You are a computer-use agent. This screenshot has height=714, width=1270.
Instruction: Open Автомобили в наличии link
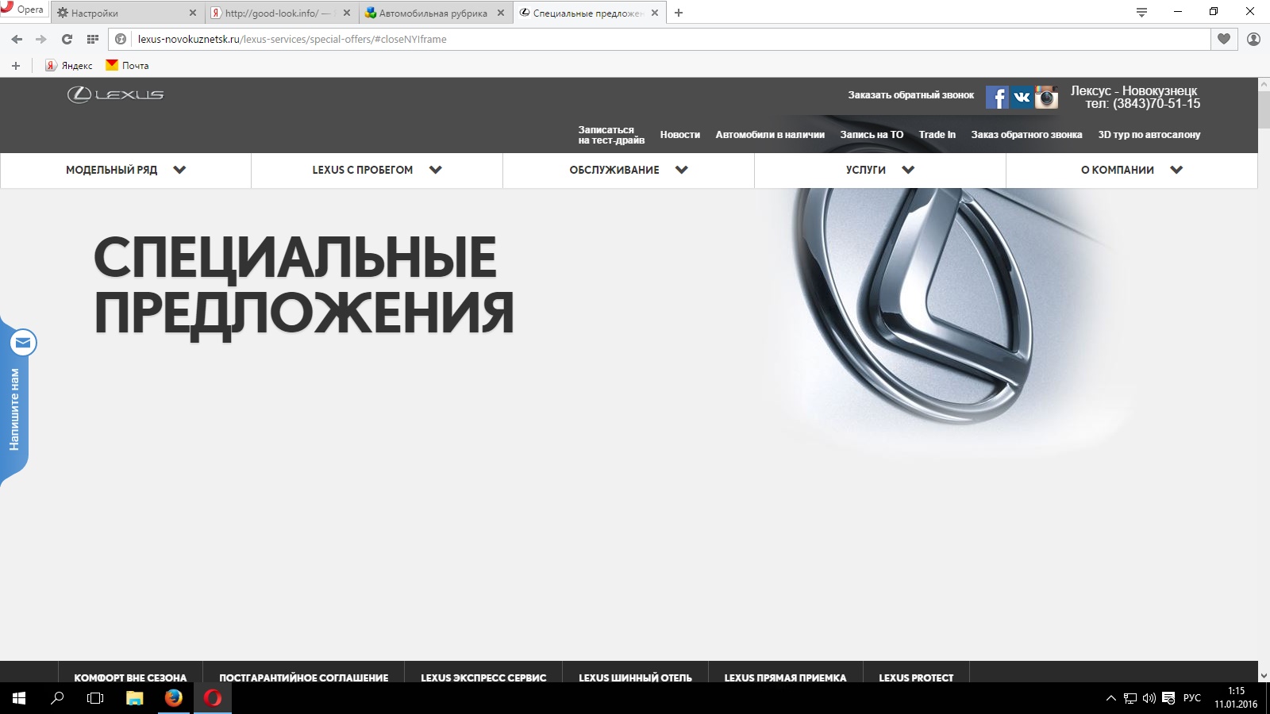[770, 135]
